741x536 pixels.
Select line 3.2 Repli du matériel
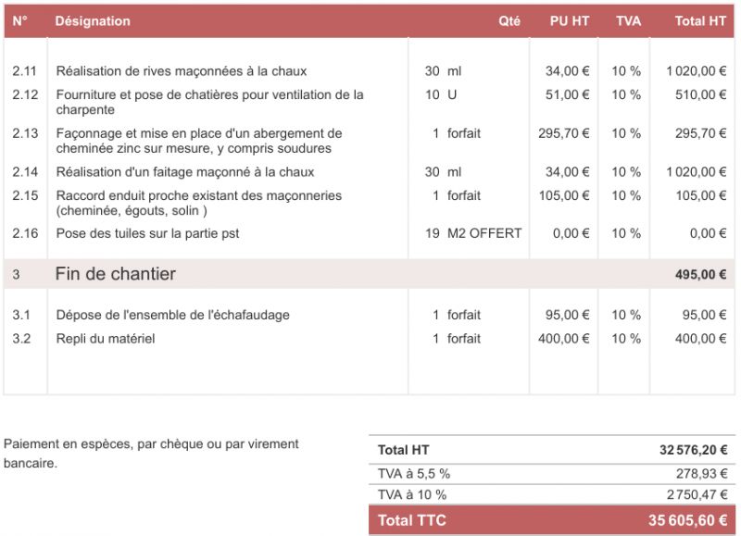tap(106, 339)
